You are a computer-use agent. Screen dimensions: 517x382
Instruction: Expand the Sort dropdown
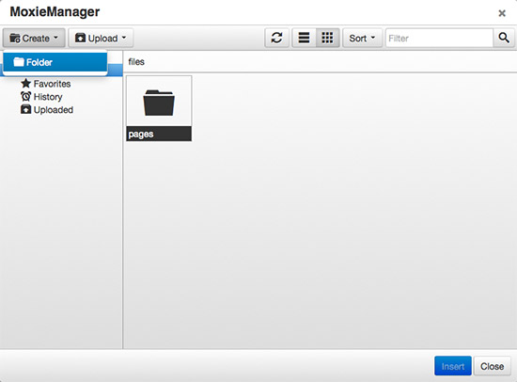click(362, 38)
